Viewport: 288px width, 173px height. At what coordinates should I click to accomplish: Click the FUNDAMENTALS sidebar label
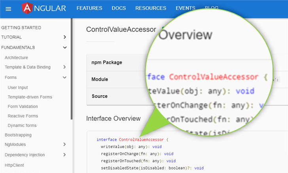point(18,47)
